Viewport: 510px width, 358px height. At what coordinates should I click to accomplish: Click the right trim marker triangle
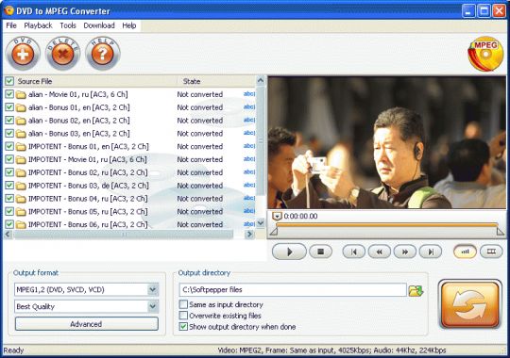501,232
